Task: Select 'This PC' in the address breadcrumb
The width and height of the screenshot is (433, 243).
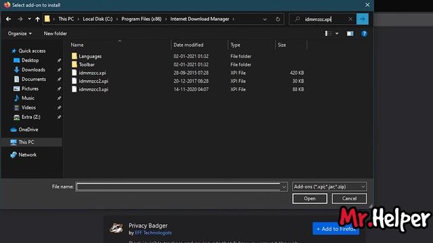Action: pyautogui.click(x=66, y=19)
